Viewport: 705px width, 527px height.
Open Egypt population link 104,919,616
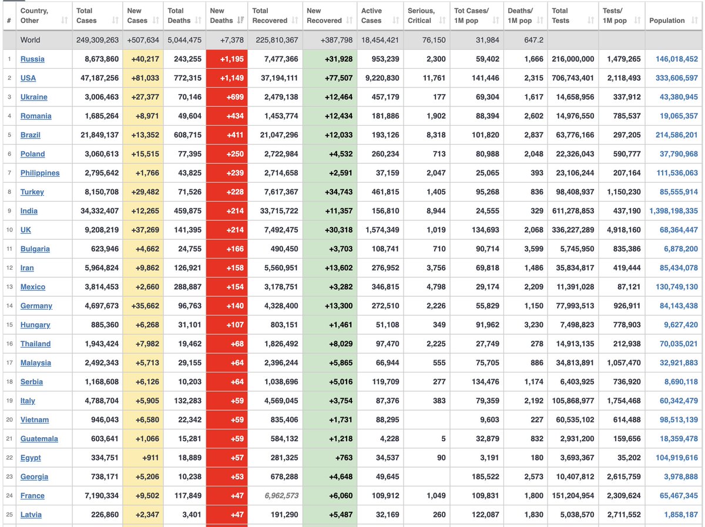pos(677,458)
